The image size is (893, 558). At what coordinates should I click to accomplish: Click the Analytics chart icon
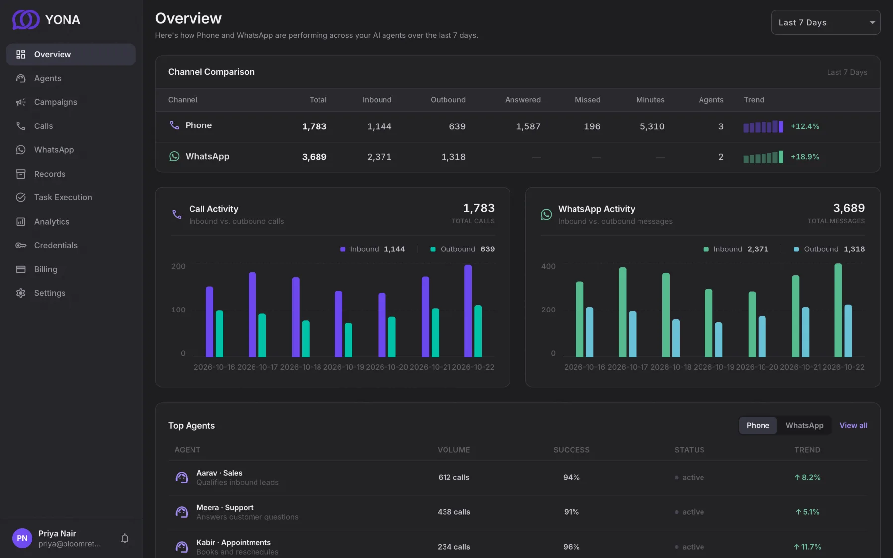pyautogui.click(x=20, y=222)
